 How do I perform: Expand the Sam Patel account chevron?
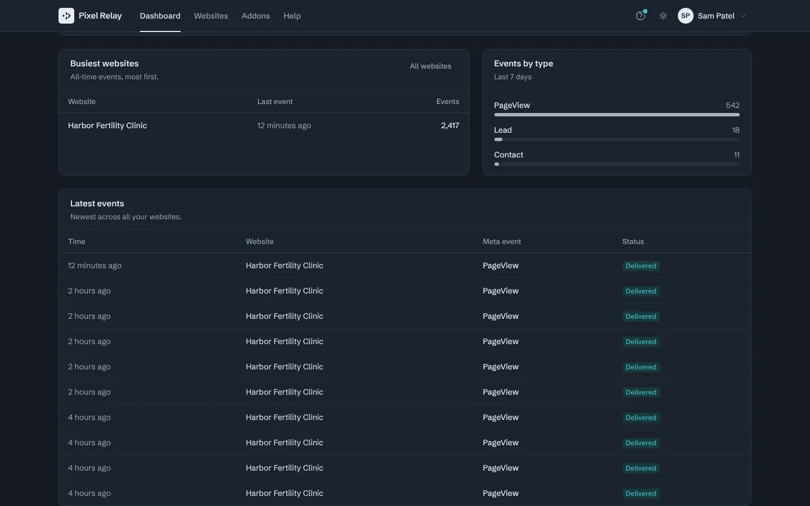pyautogui.click(x=743, y=16)
